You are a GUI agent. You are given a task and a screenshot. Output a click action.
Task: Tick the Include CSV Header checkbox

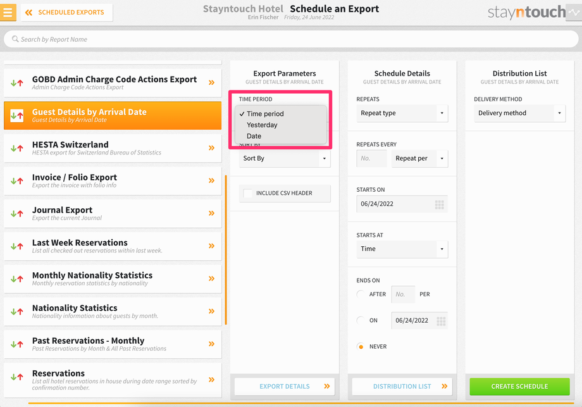(x=247, y=193)
